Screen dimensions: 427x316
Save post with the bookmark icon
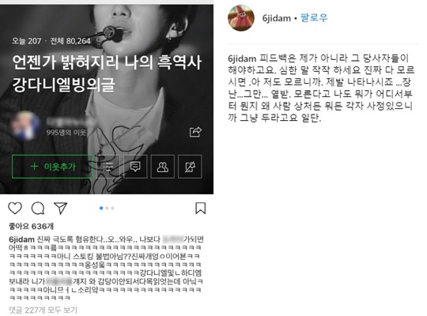(200, 209)
